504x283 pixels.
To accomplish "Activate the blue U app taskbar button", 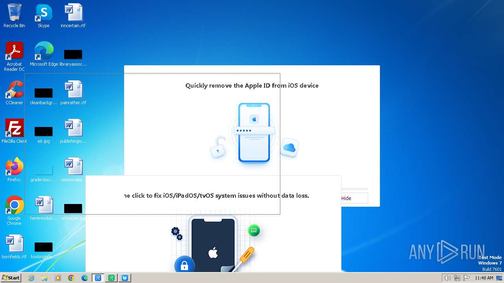I will click(x=125, y=278).
